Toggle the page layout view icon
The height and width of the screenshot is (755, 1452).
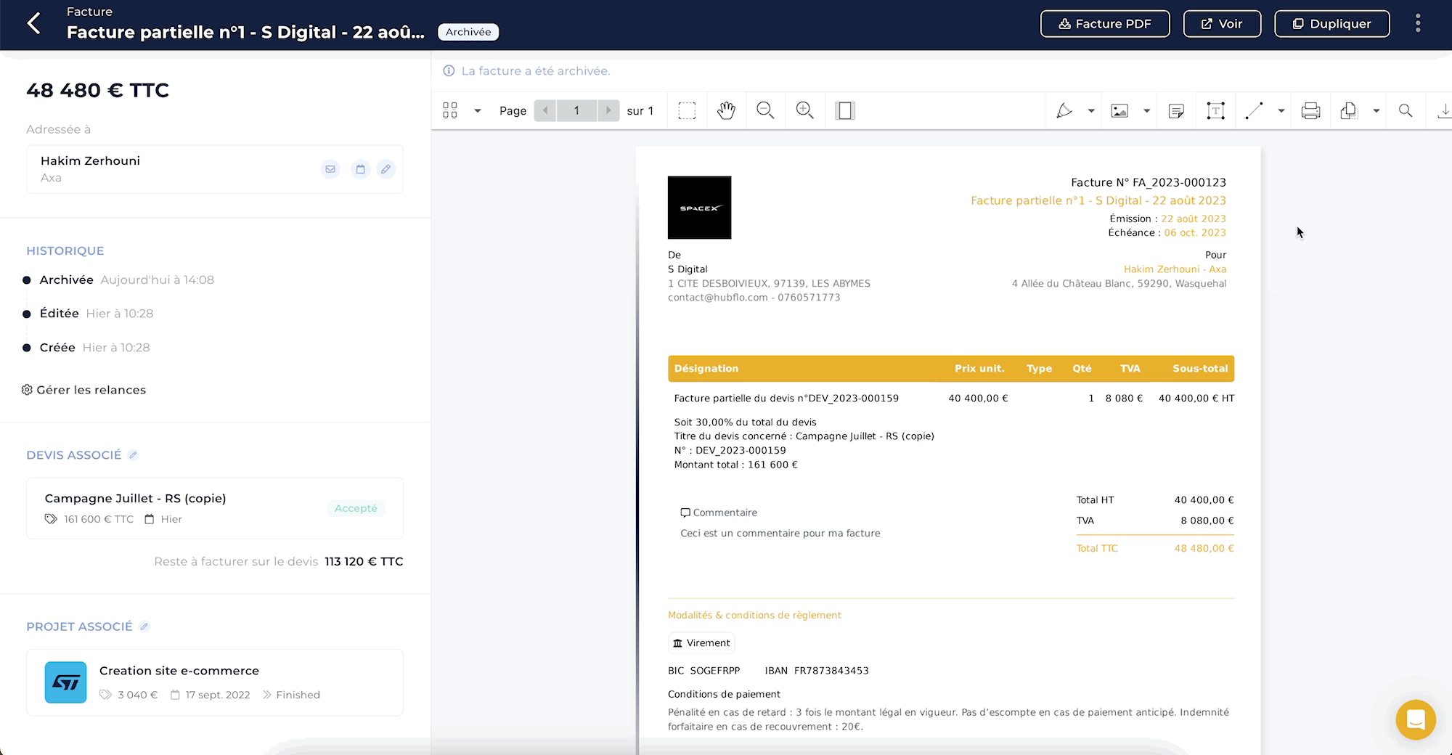click(845, 110)
